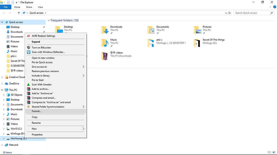
Task: Open the Share ribbon tab
Action: point(29,7)
